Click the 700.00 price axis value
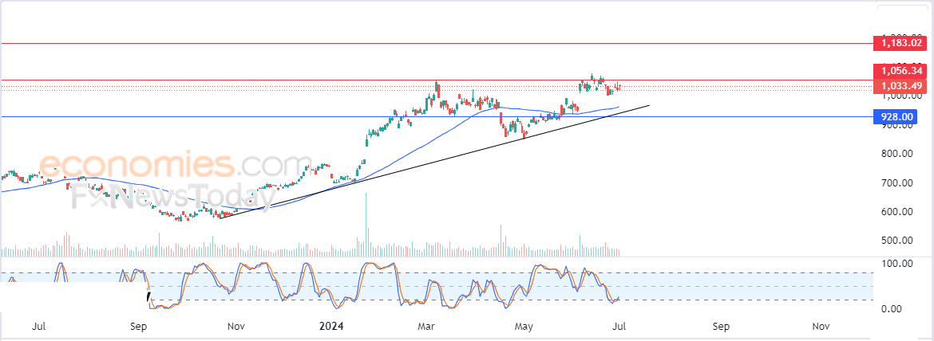Image resolution: width=934 pixels, height=341 pixels. click(x=899, y=183)
